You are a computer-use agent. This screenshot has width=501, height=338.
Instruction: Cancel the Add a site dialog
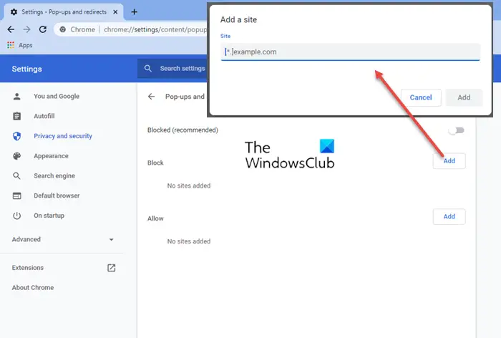click(x=421, y=97)
